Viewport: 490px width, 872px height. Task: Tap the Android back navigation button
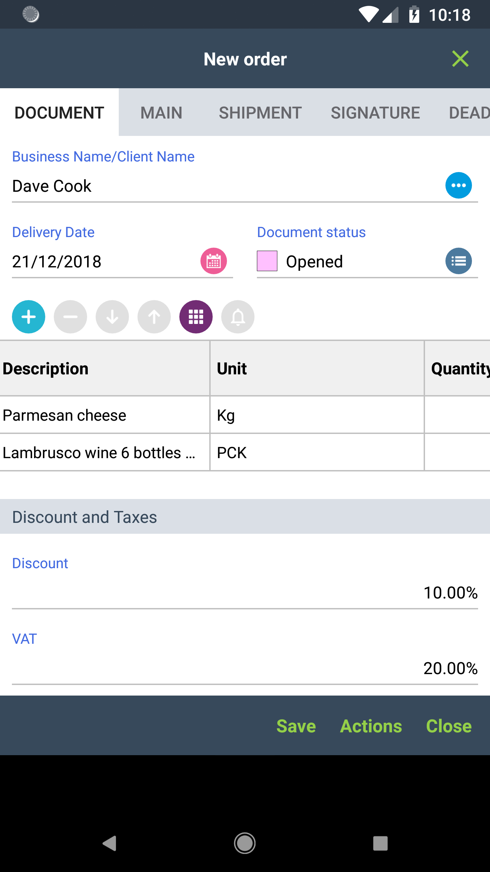110,843
